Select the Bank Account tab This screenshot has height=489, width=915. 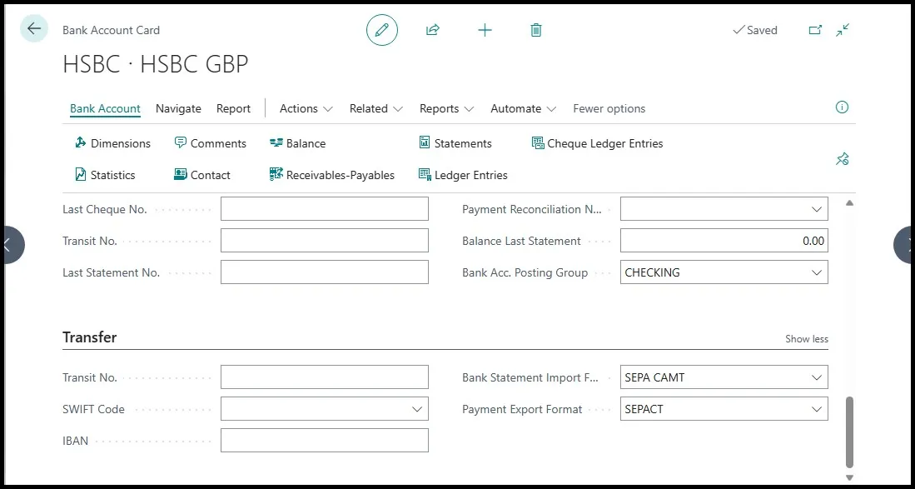click(x=105, y=108)
